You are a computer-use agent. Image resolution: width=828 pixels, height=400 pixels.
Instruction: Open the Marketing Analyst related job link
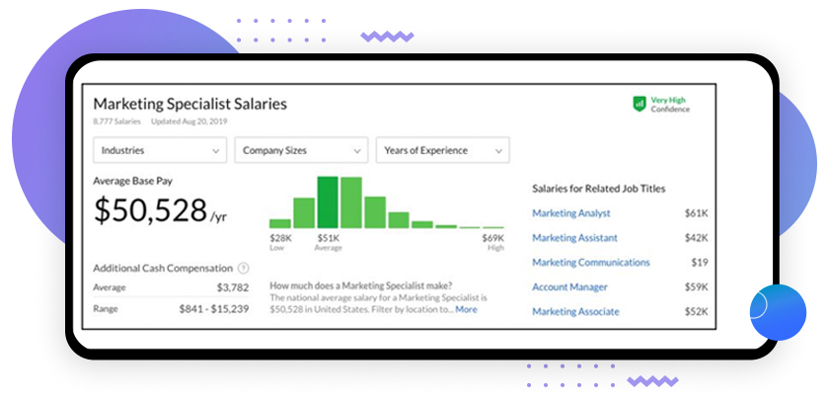[570, 213]
